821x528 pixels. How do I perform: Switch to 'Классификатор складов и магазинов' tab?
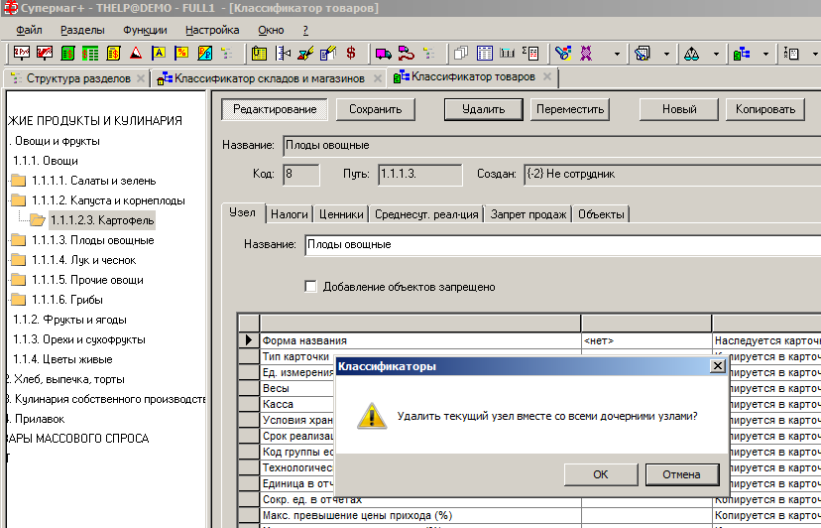coord(269,78)
